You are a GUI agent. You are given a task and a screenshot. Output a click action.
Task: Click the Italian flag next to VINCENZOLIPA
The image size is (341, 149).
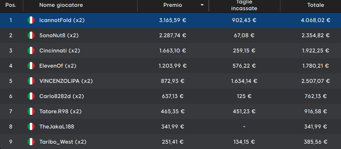pos(31,81)
